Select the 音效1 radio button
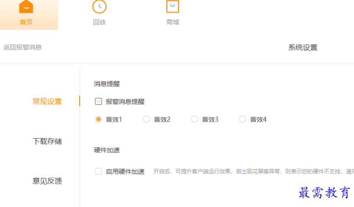The image size is (354, 207). click(x=98, y=119)
